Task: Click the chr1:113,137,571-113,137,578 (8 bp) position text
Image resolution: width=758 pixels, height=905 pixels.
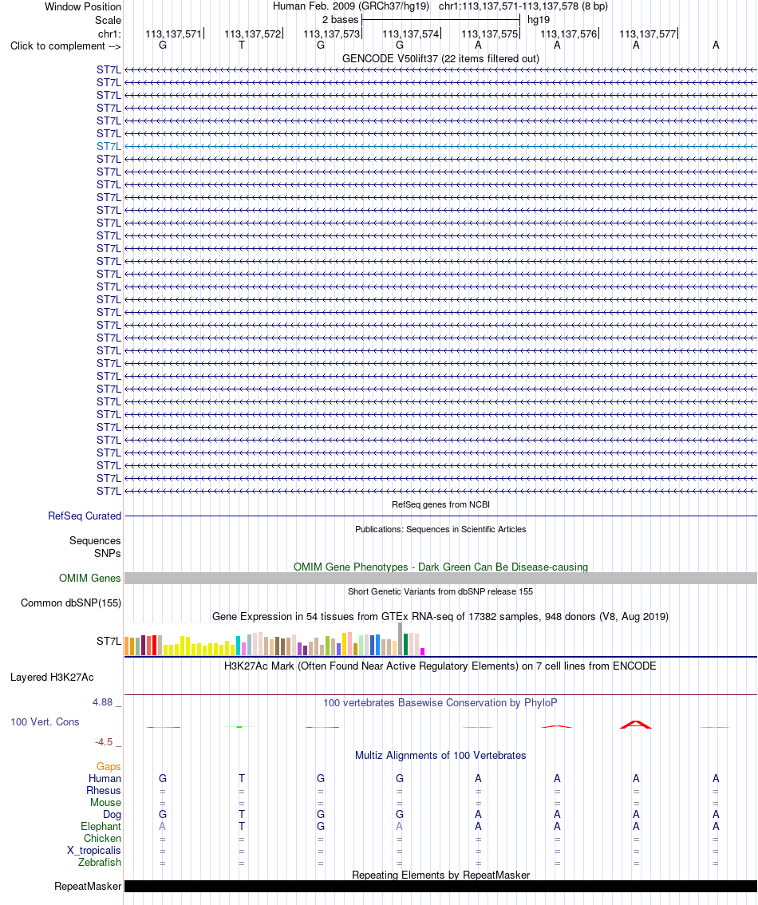Action: (523, 6)
